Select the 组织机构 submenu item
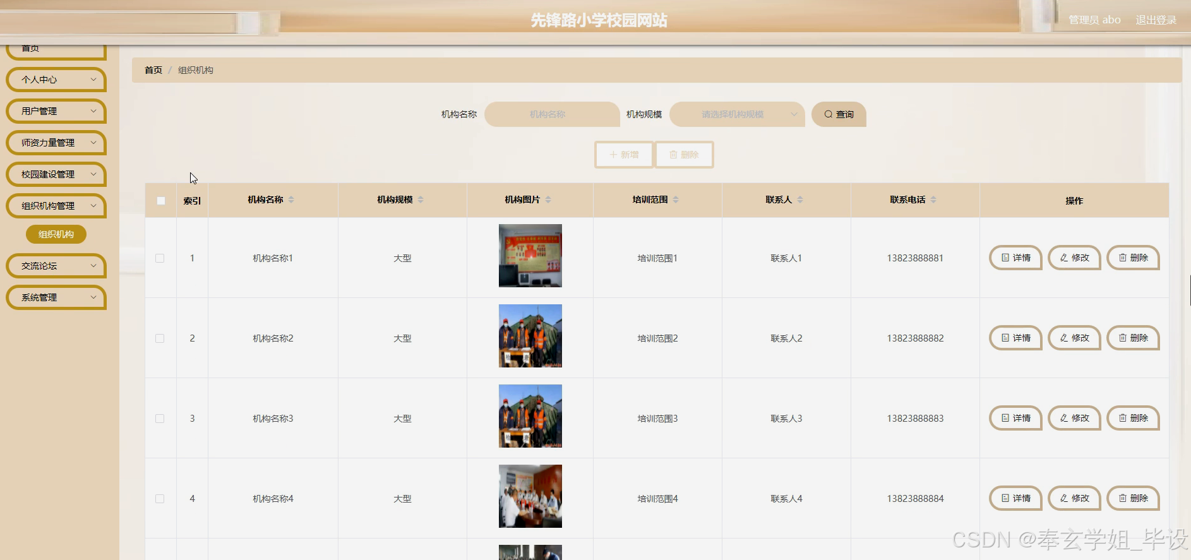The height and width of the screenshot is (560, 1191). 56,234
